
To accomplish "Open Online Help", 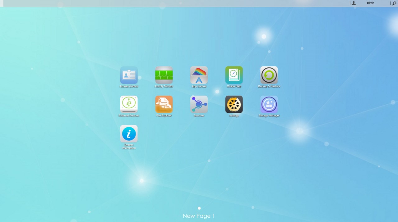I will tap(234, 75).
